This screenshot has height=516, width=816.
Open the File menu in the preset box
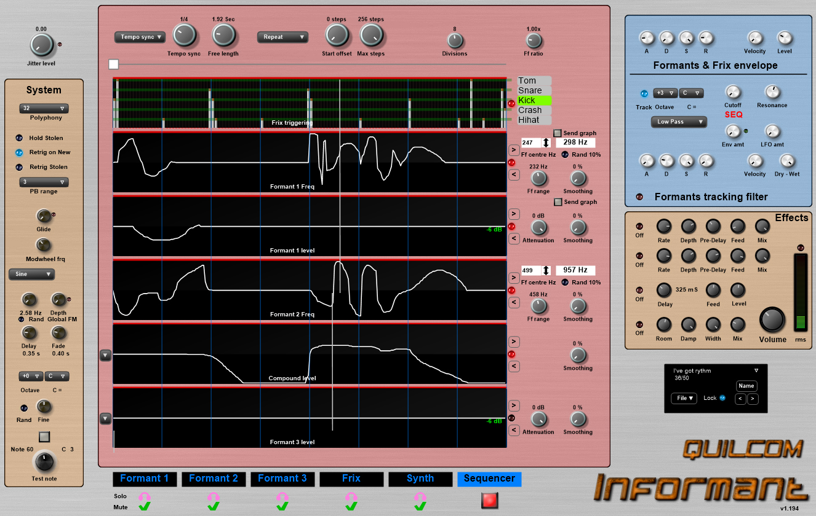[x=684, y=399]
